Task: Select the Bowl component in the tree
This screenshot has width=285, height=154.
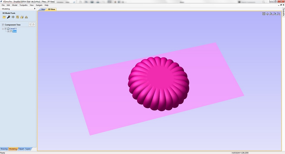Action: pos(15,31)
